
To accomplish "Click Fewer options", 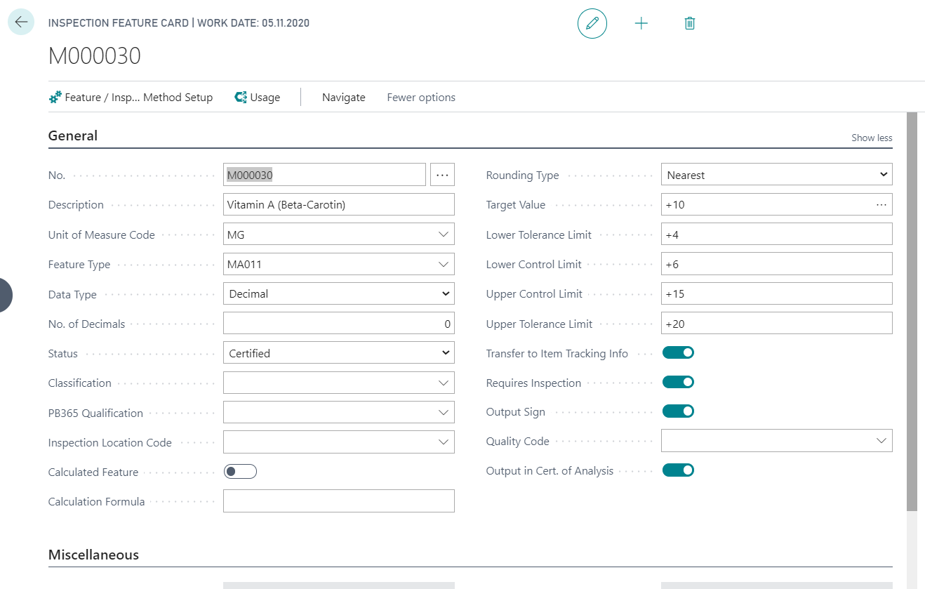I will (421, 98).
